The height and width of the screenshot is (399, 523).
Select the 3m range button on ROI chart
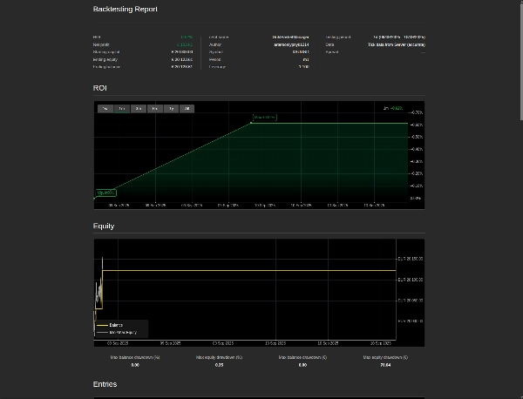click(x=139, y=109)
